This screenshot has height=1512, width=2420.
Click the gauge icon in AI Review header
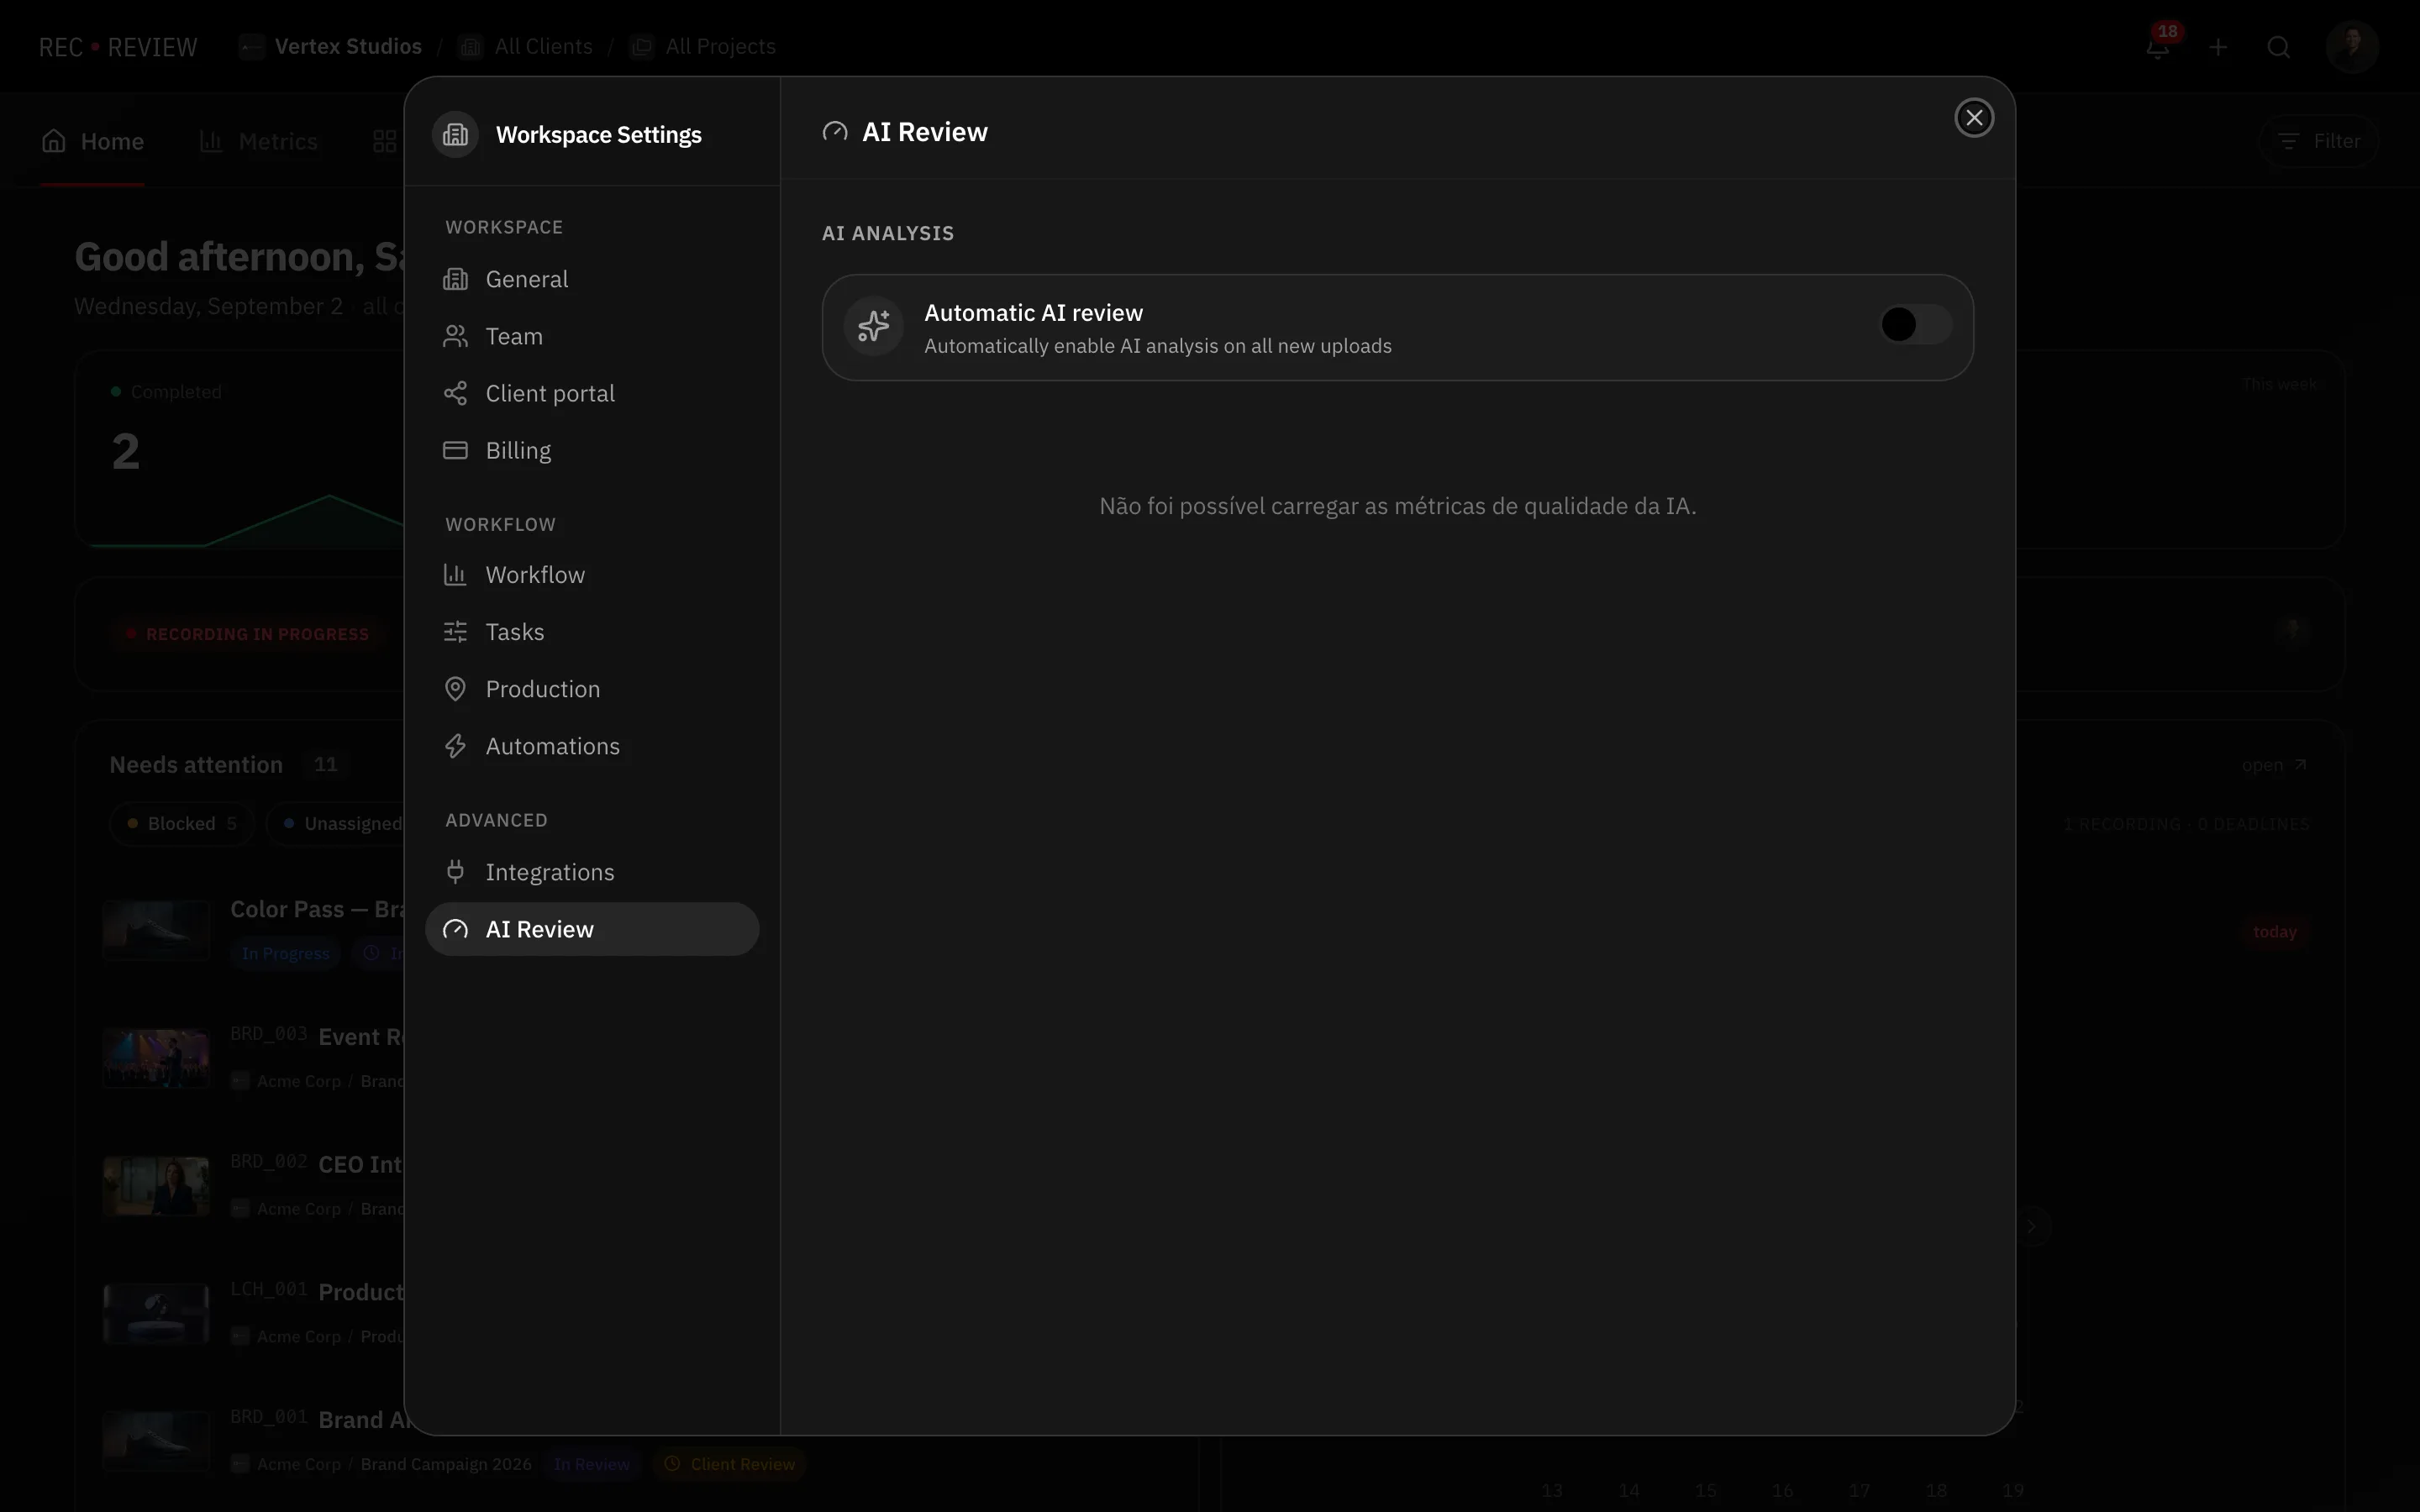pyautogui.click(x=835, y=132)
